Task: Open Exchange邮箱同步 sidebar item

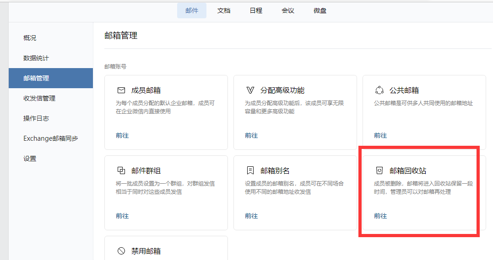Action: coord(51,138)
